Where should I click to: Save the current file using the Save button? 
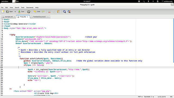(21, 11)
